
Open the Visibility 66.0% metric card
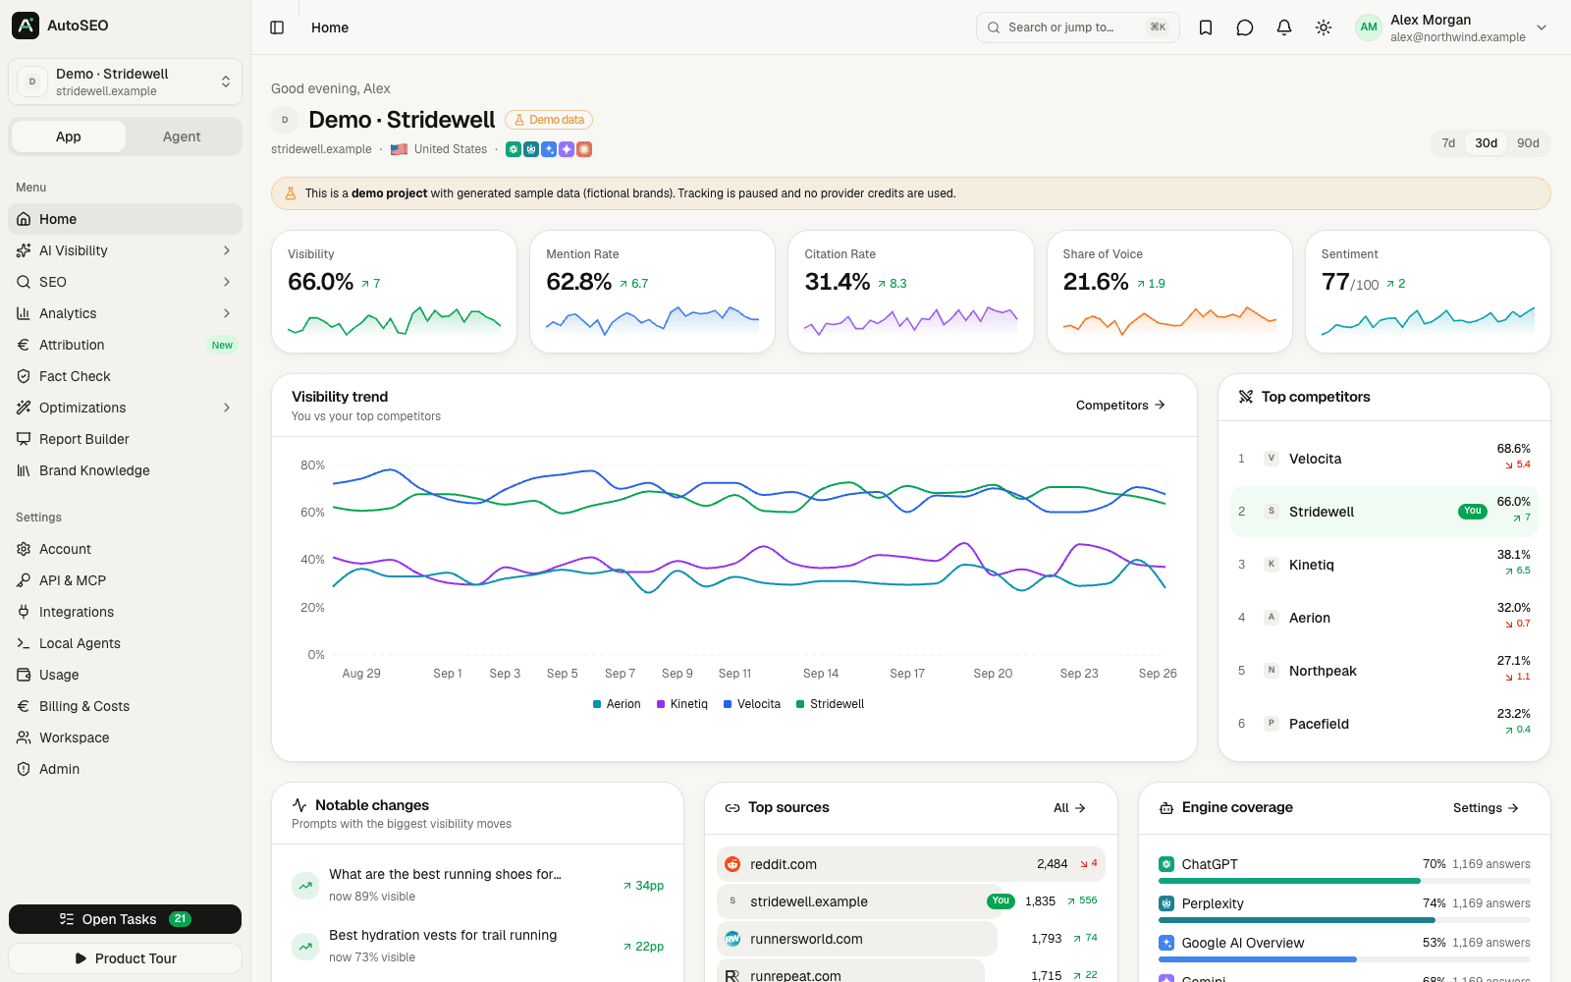coord(394,292)
